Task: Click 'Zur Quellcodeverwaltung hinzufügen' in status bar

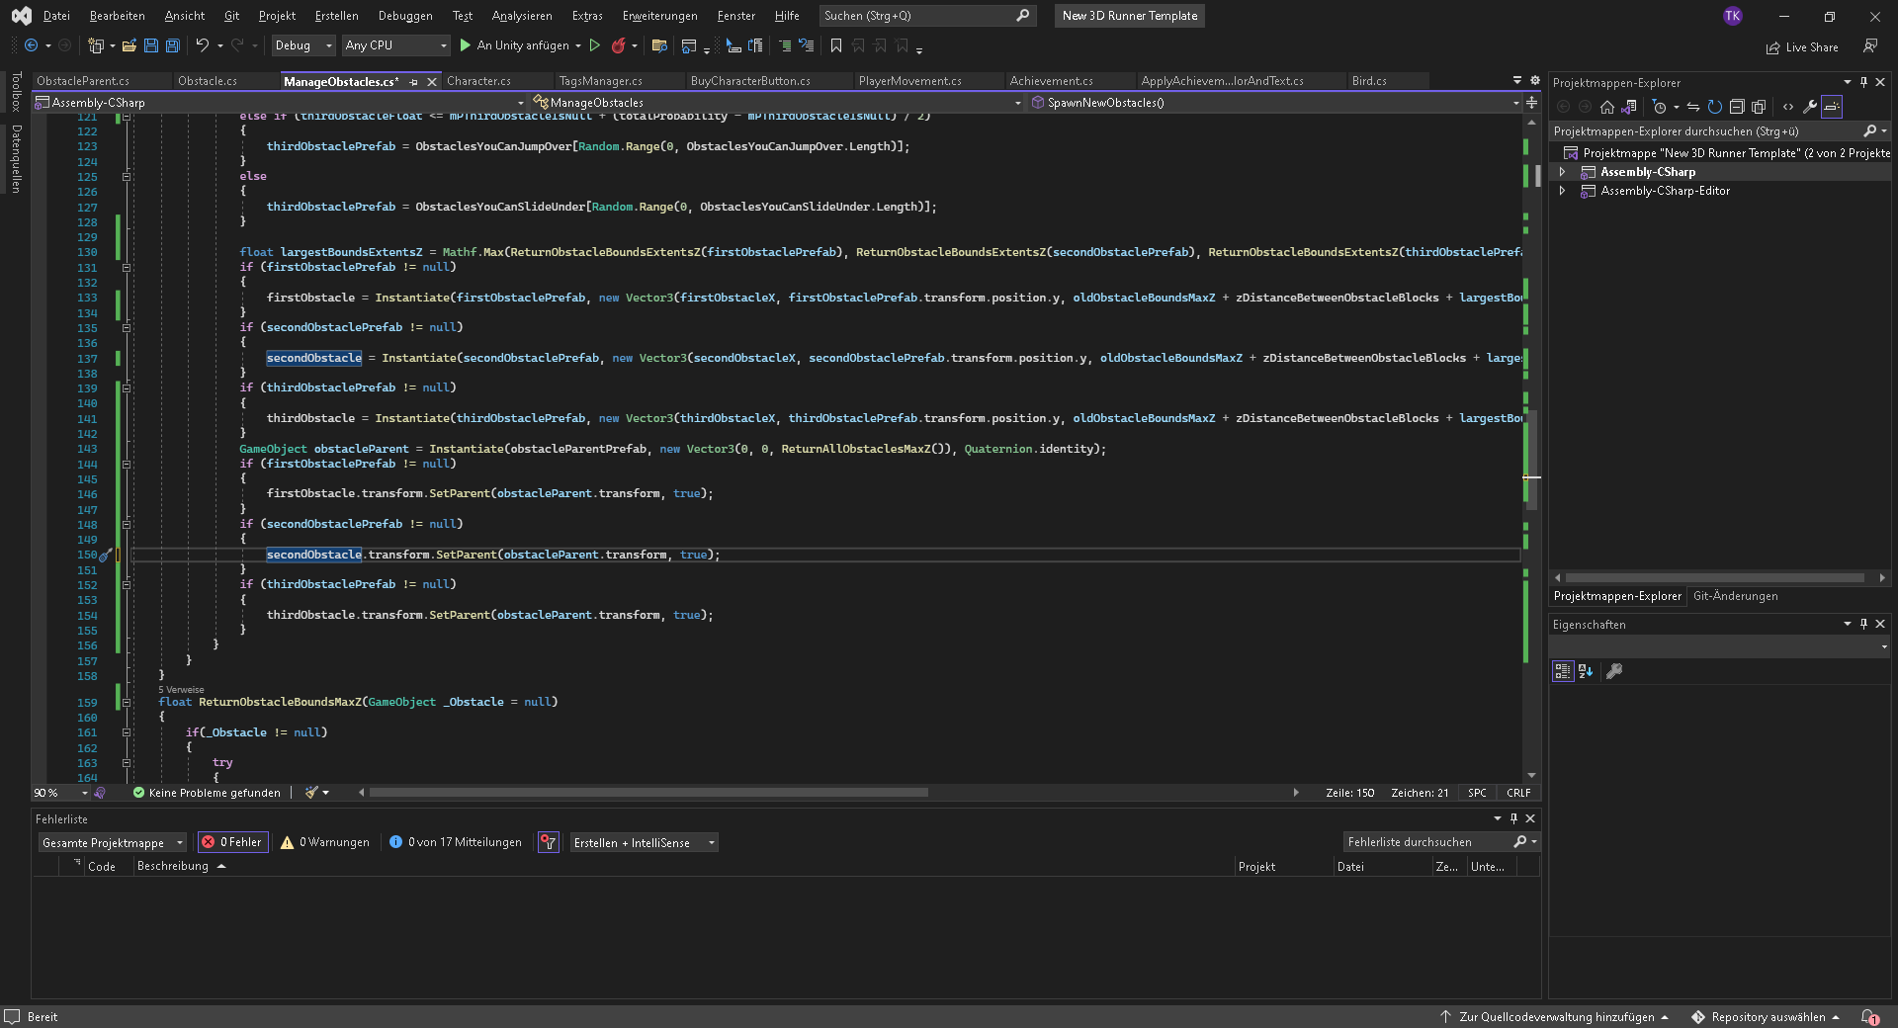Action: click(x=1553, y=1017)
